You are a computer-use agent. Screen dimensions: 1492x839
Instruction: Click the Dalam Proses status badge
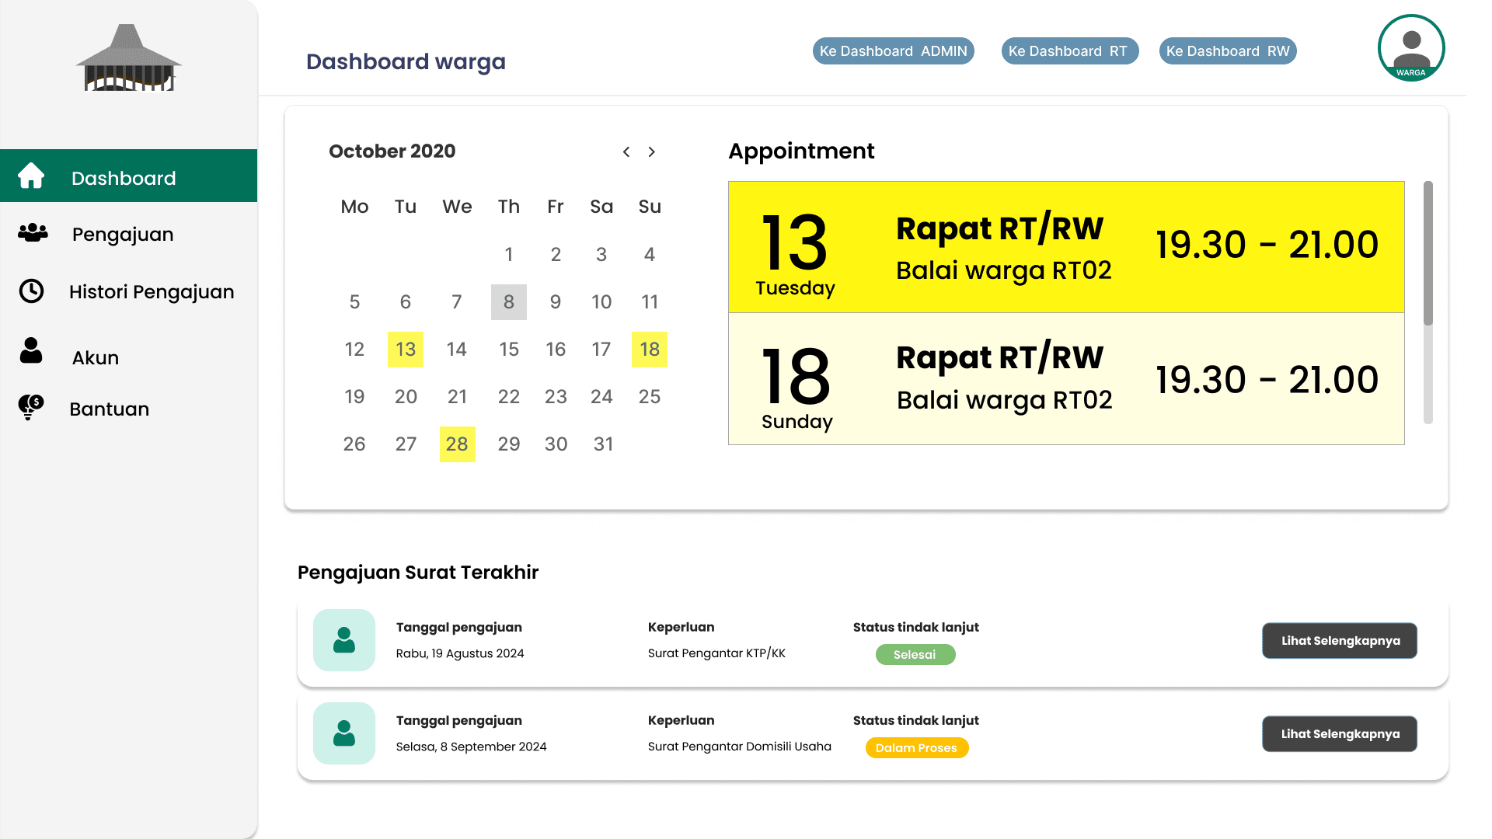click(x=916, y=748)
